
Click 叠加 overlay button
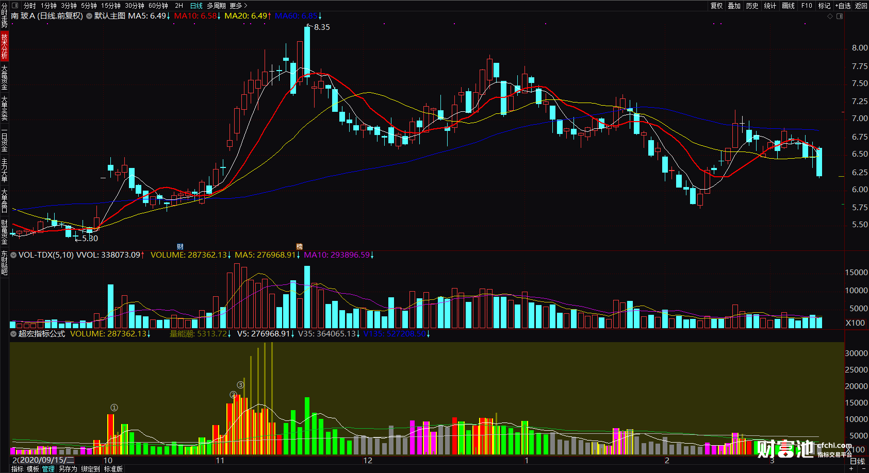pos(734,6)
